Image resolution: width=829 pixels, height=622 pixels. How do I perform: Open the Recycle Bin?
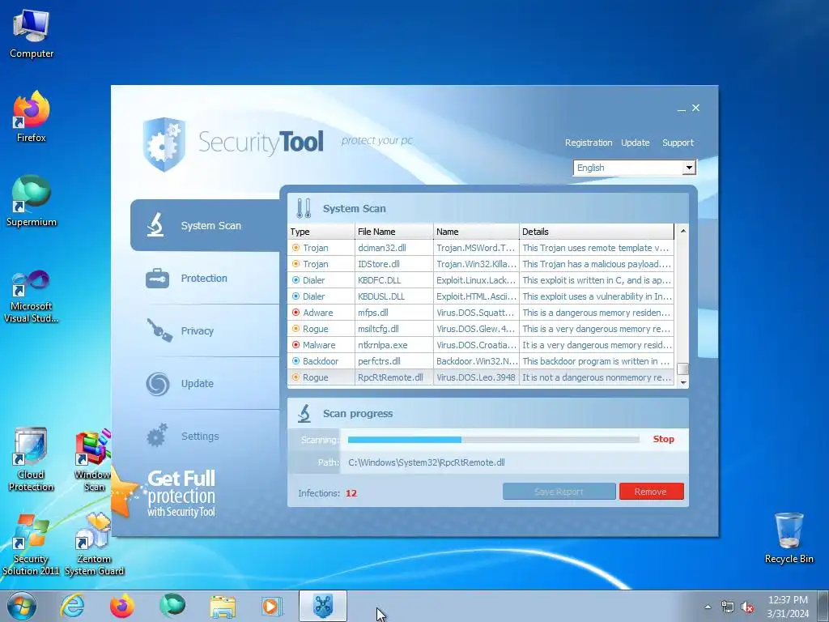tap(789, 539)
